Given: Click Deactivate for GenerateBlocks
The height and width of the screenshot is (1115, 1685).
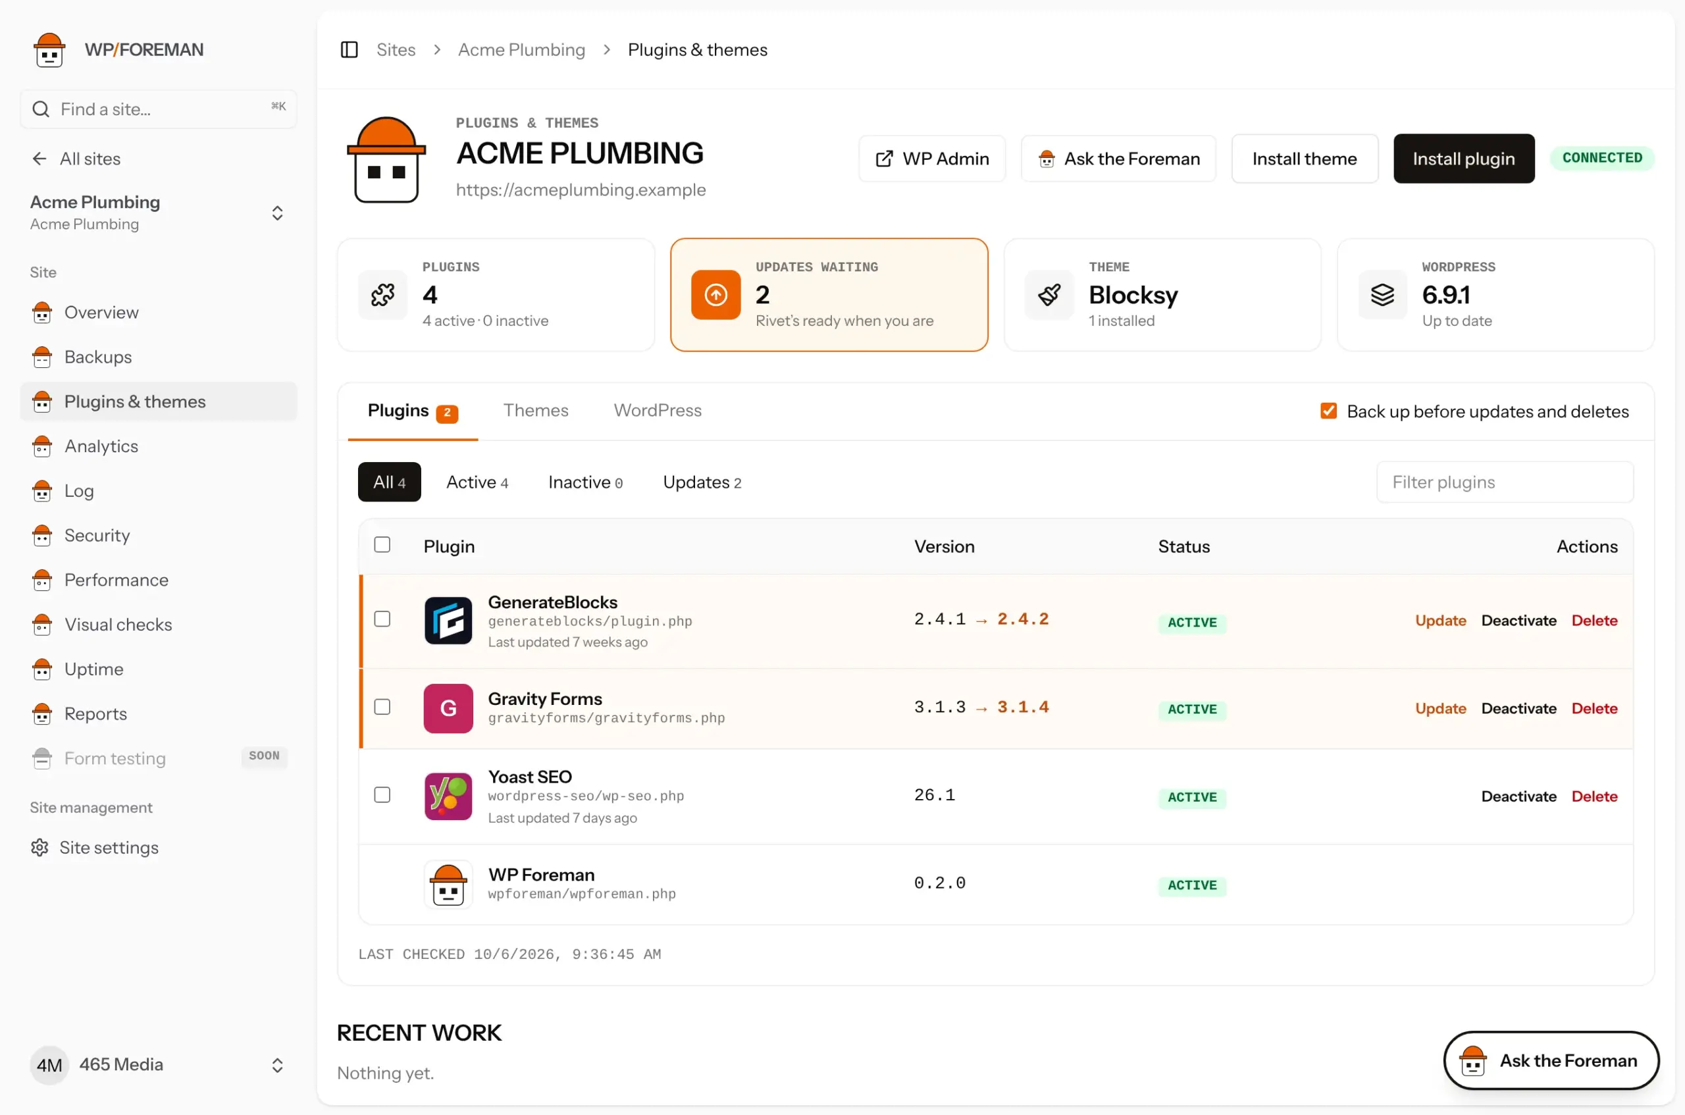Looking at the screenshot, I should click(x=1518, y=620).
